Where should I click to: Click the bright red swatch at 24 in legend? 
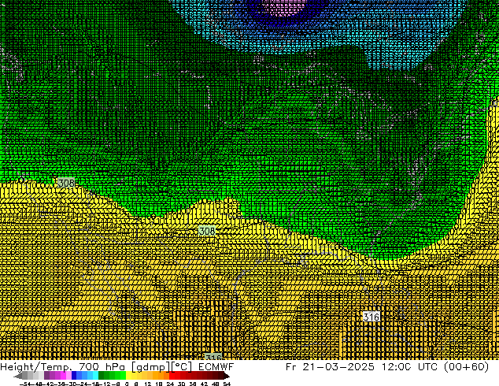(x=172, y=375)
